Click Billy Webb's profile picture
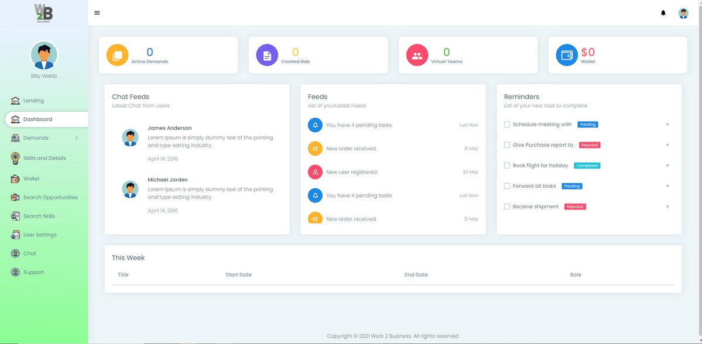Screen dimensions: 702x344 (44, 55)
